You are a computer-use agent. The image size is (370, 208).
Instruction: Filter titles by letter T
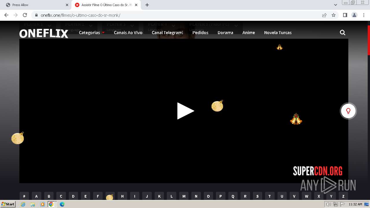click(270, 196)
